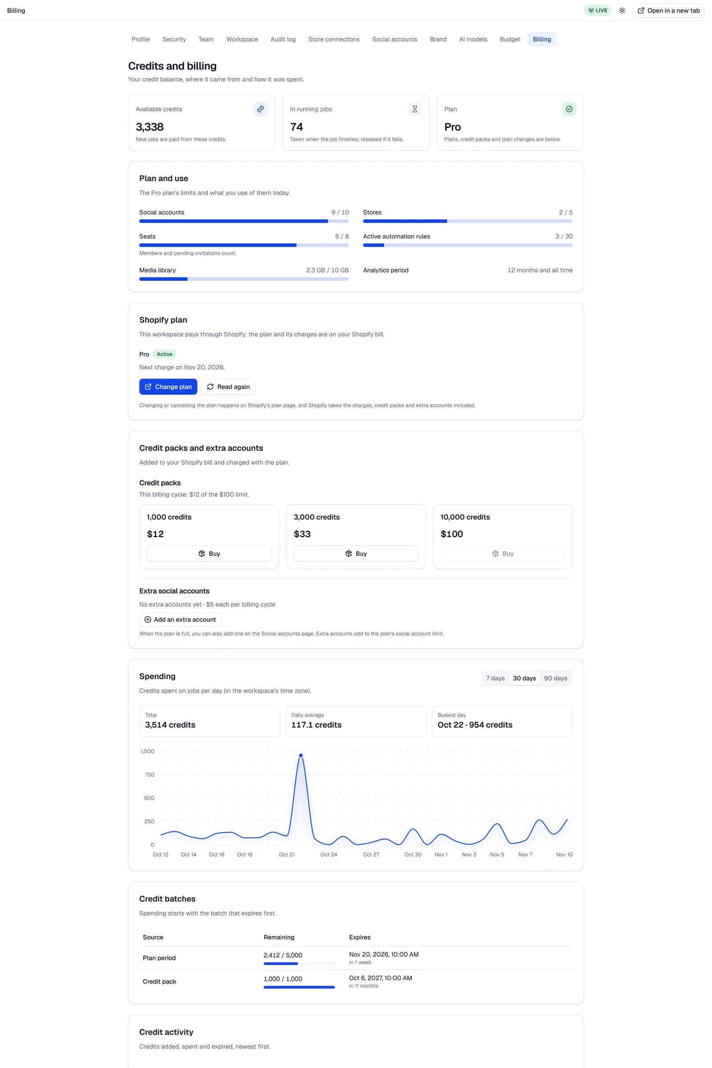Switch spending range to 90 days

coord(555,678)
